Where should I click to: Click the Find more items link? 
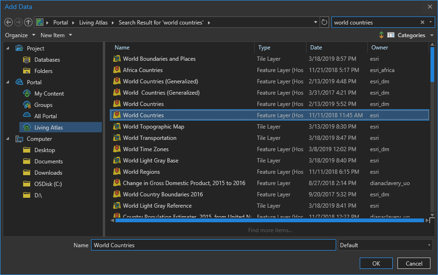click(x=270, y=230)
